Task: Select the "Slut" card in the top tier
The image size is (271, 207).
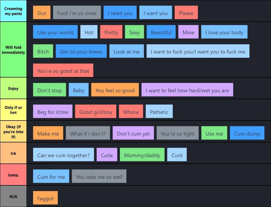Action: pos(42,12)
